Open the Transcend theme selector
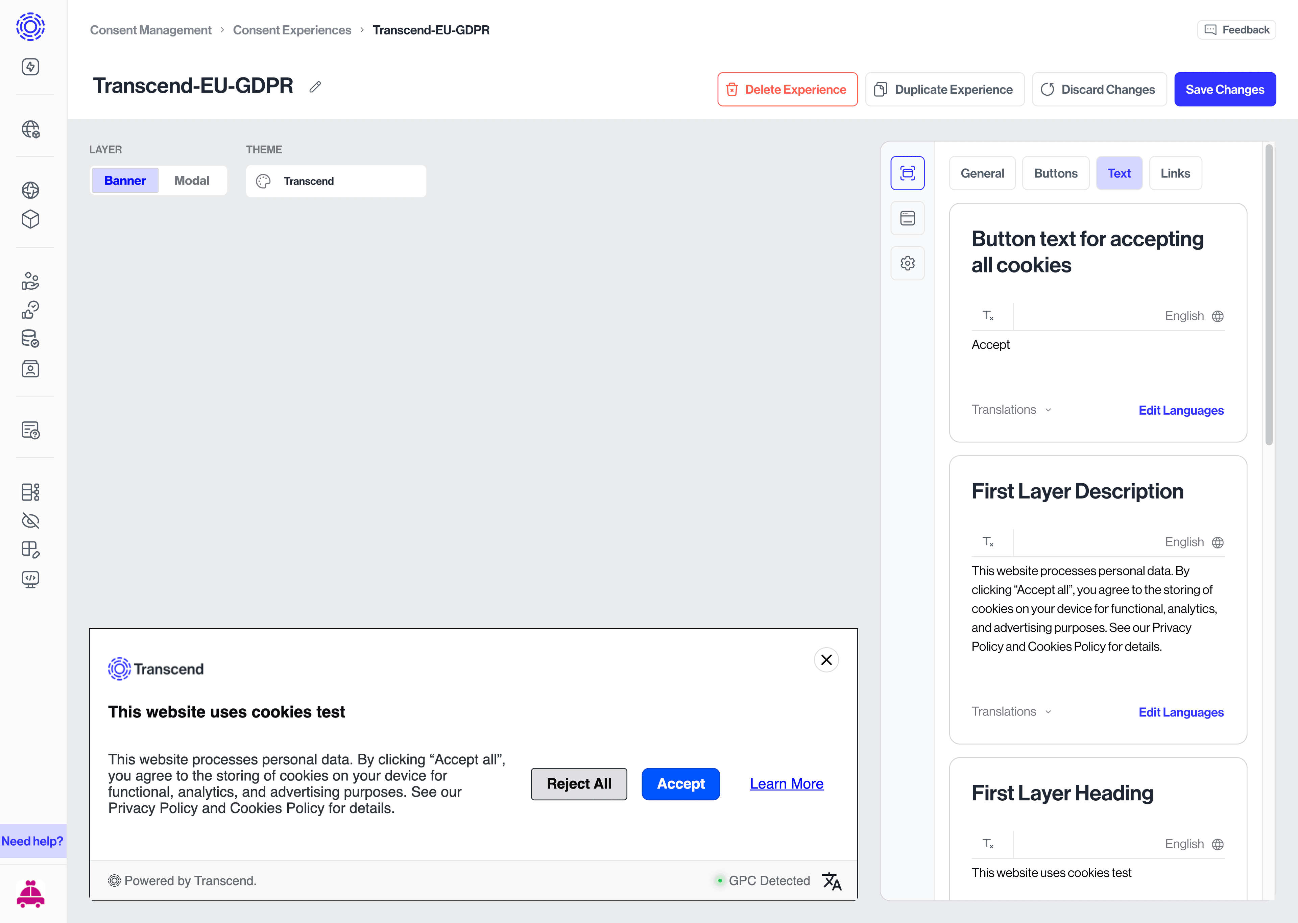The height and width of the screenshot is (923, 1298). [335, 181]
